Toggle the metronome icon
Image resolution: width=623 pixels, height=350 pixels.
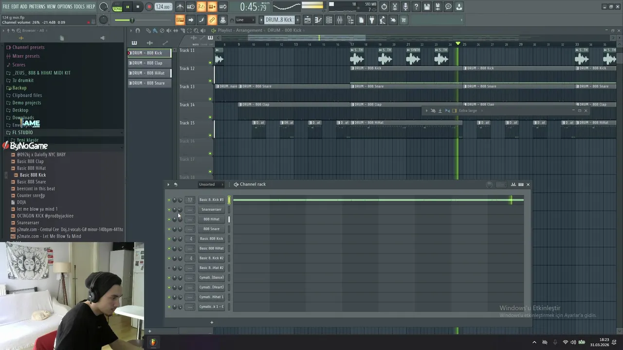180,7
